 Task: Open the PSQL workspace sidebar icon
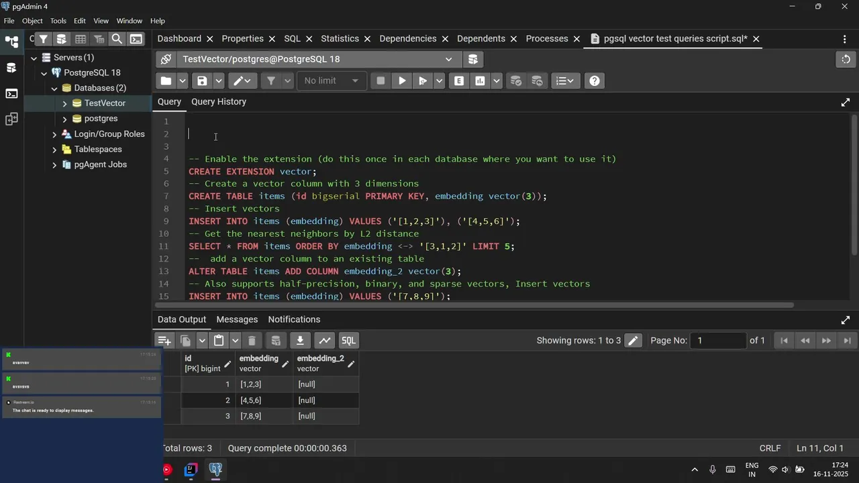[11, 93]
